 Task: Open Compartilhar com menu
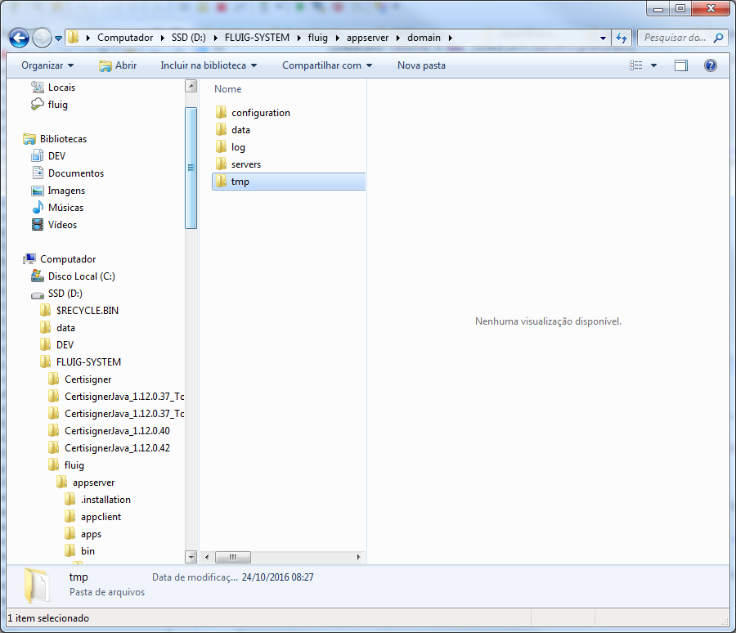tap(327, 65)
